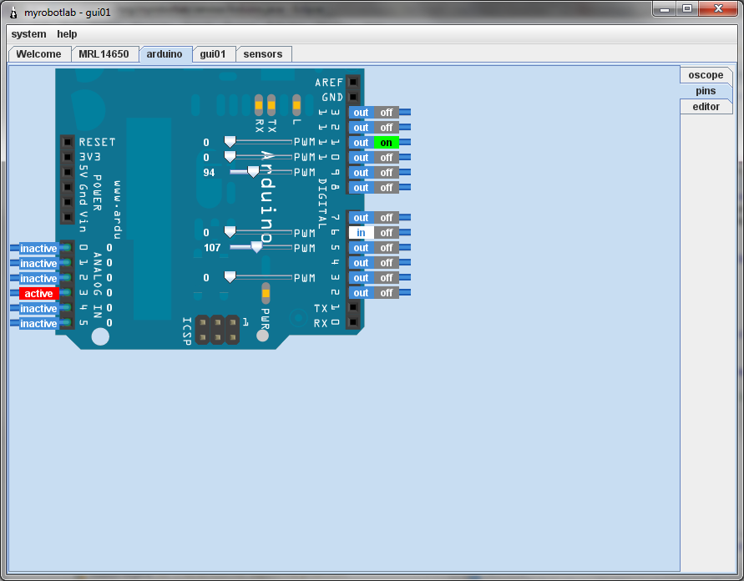The height and width of the screenshot is (581, 744).
Task: Turn on digital pin 5 with its off button
Action: pyautogui.click(x=387, y=248)
